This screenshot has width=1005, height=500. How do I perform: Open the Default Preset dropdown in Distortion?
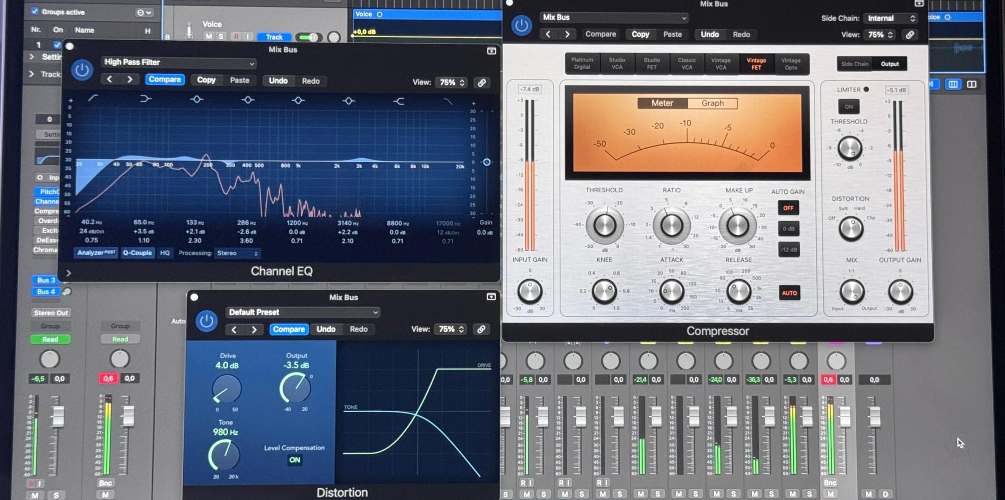302,312
